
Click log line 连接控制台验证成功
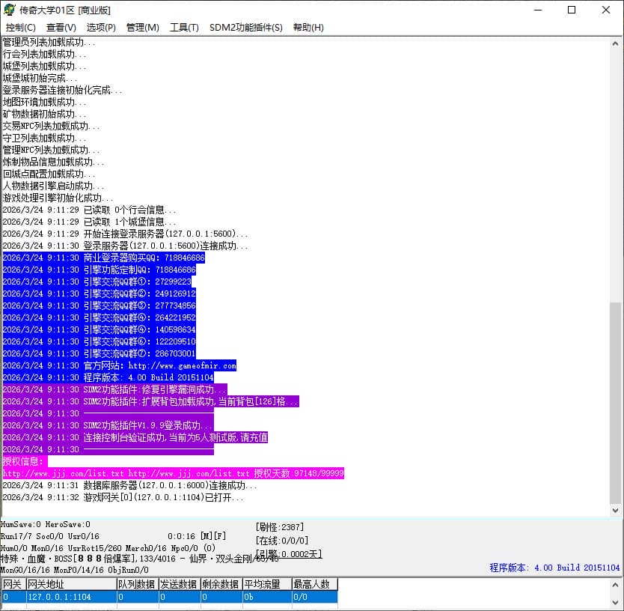click(x=135, y=437)
